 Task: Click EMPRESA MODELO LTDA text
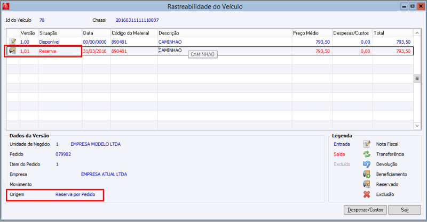point(96,144)
